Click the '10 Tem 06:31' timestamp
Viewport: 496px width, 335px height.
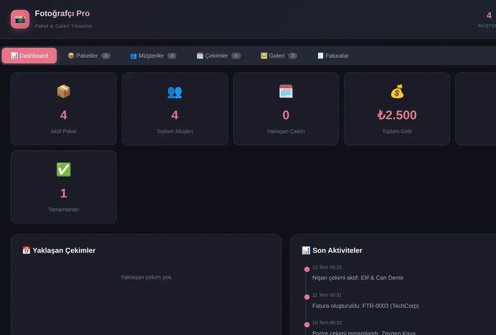(x=327, y=323)
